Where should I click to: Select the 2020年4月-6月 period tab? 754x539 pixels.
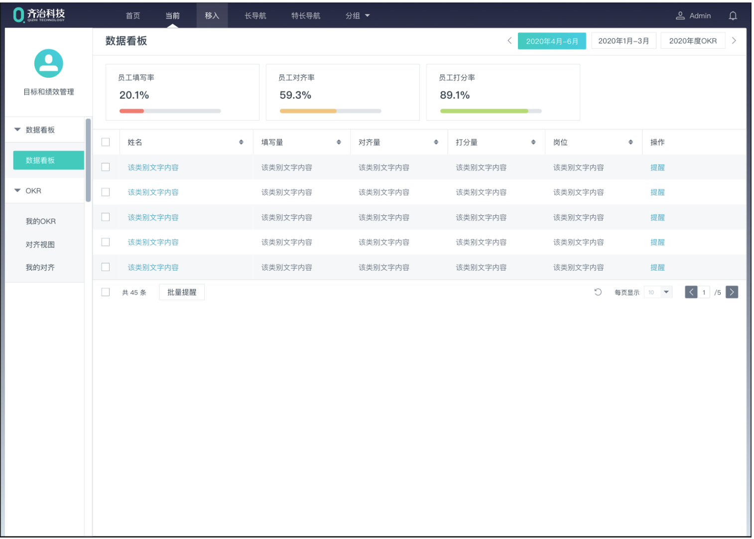552,41
